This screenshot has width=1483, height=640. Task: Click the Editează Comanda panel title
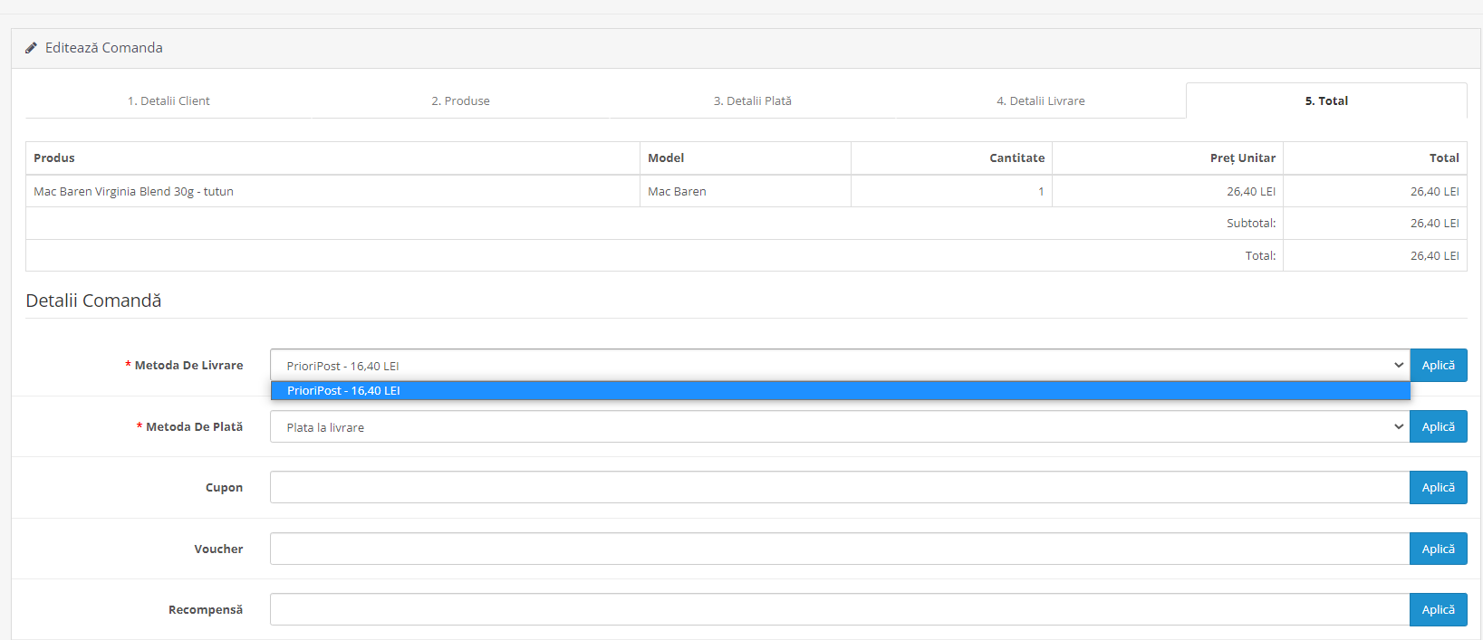coord(104,48)
